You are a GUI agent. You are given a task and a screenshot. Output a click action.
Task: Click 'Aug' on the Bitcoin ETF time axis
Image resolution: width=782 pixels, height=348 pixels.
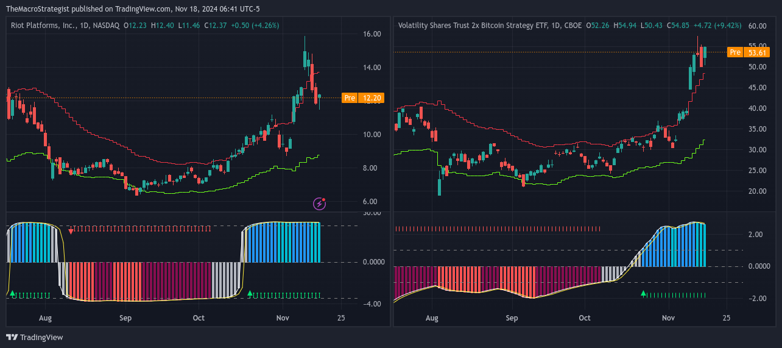[432, 318]
